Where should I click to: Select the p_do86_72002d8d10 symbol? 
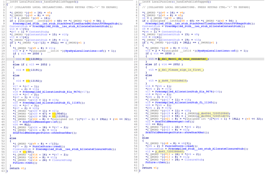coord(173,81)
